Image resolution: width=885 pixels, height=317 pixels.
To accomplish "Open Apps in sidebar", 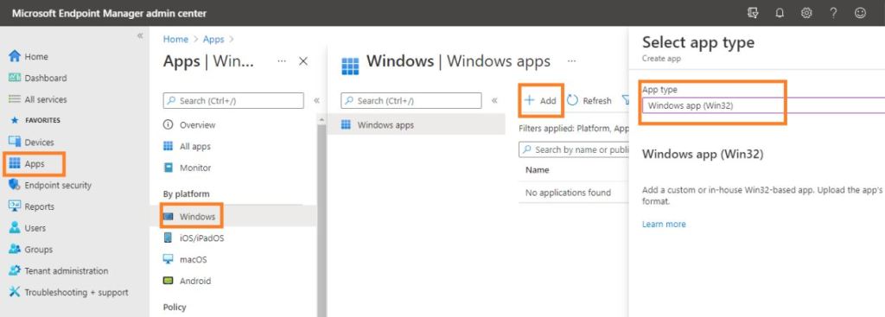I will pos(27,163).
